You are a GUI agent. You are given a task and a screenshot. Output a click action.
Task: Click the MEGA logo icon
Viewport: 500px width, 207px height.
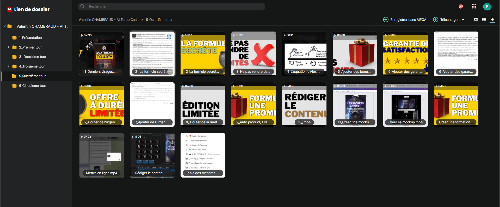pos(10,9)
